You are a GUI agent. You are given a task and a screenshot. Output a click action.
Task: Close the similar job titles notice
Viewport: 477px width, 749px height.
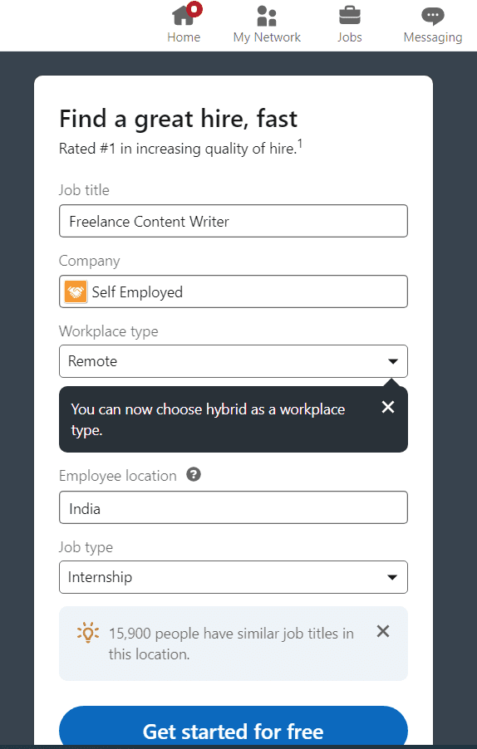click(383, 631)
